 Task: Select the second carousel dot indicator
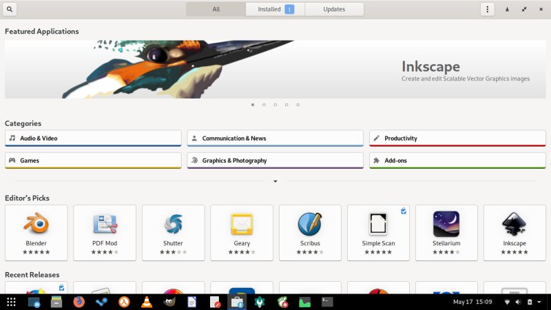(264, 105)
